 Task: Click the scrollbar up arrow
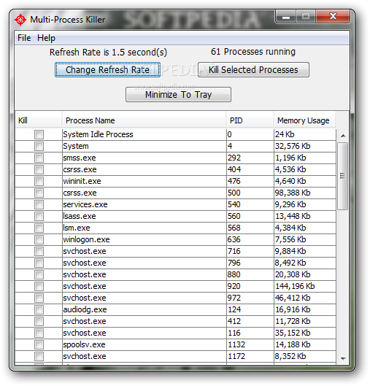point(343,136)
